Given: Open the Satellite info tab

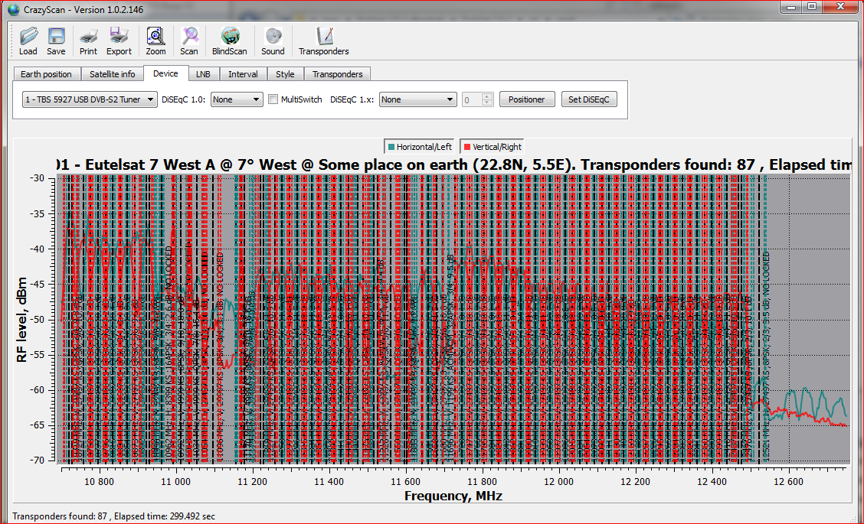Looking at the screenshot, I should pyautogui.click(x=112, y=74).
